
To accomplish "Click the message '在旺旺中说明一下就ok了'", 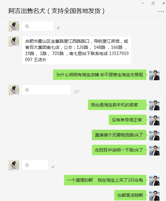I will (119, 150).
